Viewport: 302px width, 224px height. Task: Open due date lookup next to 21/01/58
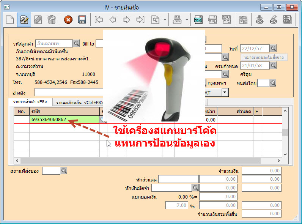273,66
